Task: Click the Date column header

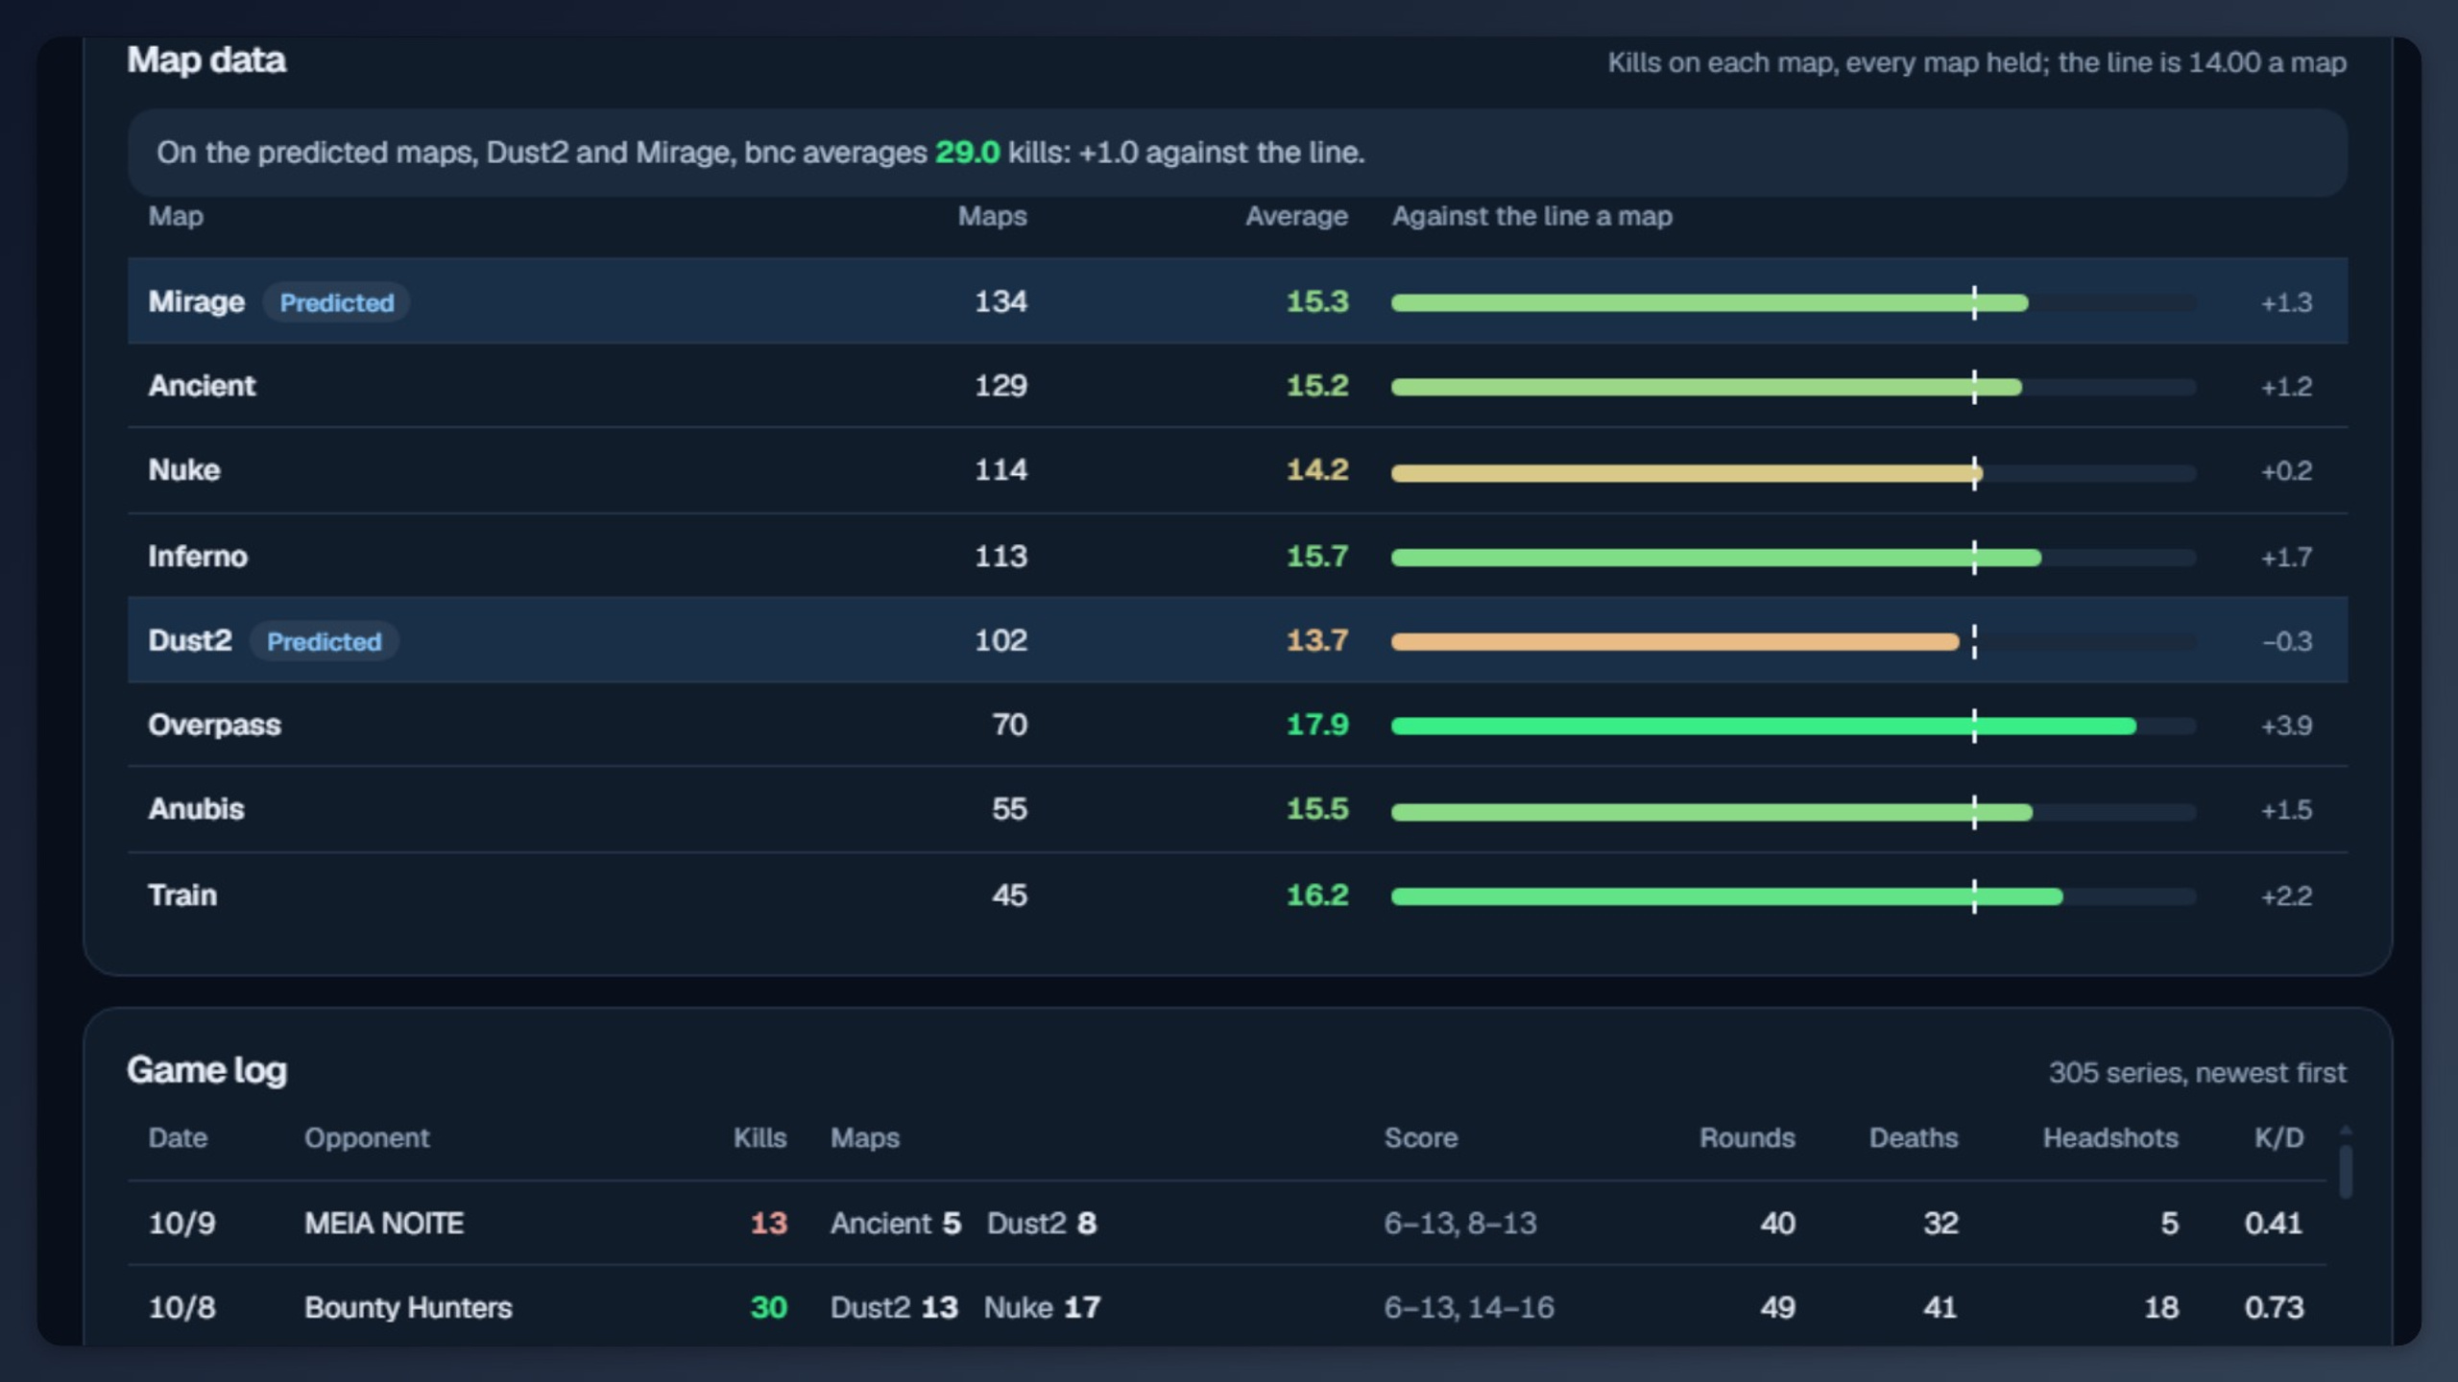Action: (x=178, y=1137)
